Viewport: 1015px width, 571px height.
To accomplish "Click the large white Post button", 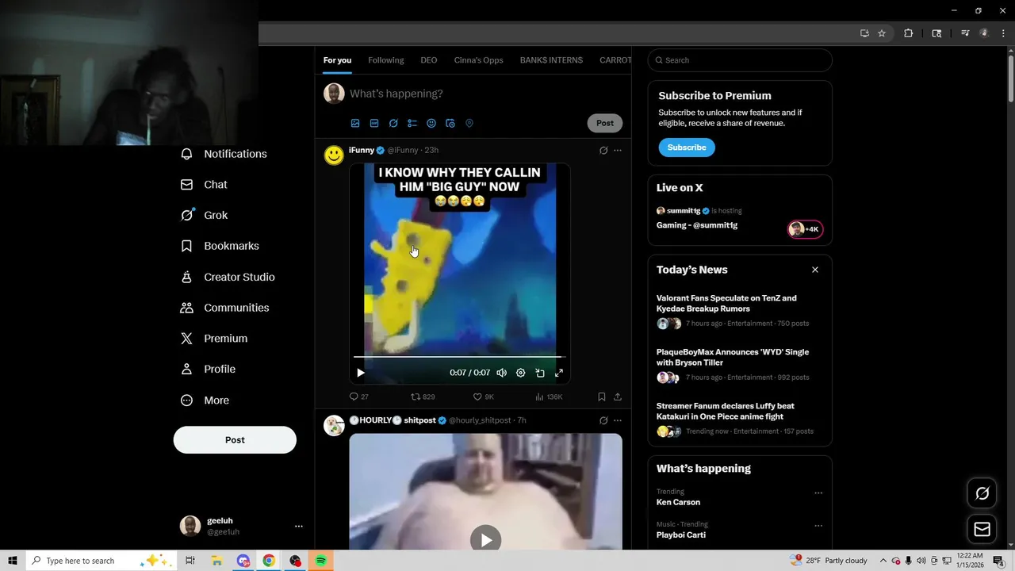I will [x=235, y=440].
